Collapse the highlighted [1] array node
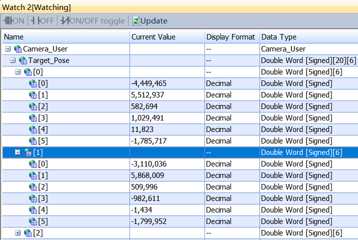Screen dimensions: 358x240 (x=18, y=152)
